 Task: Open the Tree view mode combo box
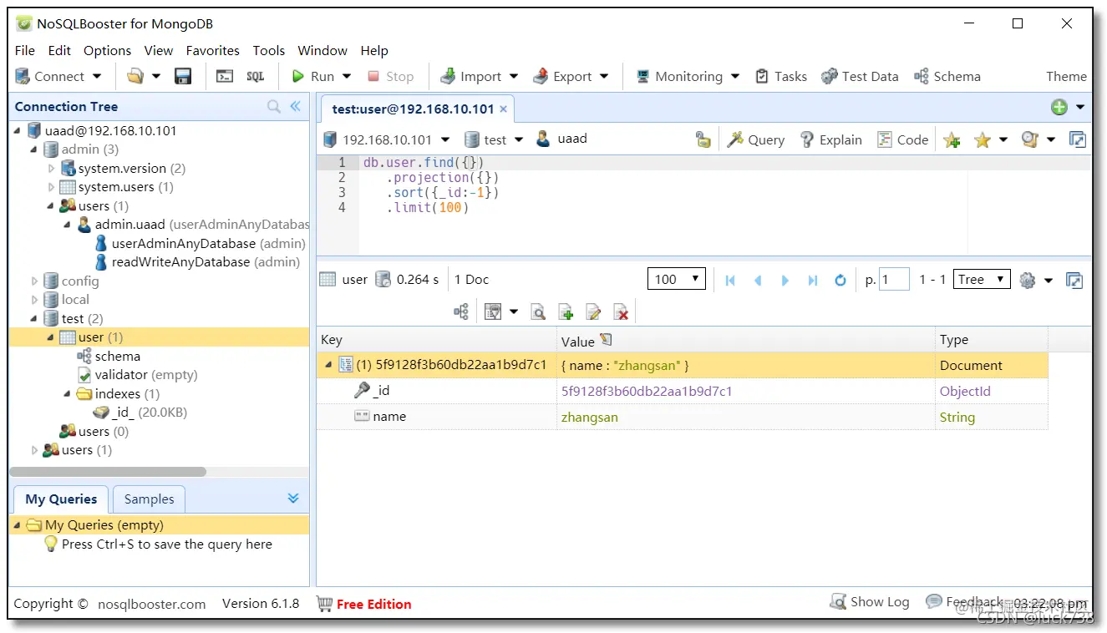(x=983, y=279)
